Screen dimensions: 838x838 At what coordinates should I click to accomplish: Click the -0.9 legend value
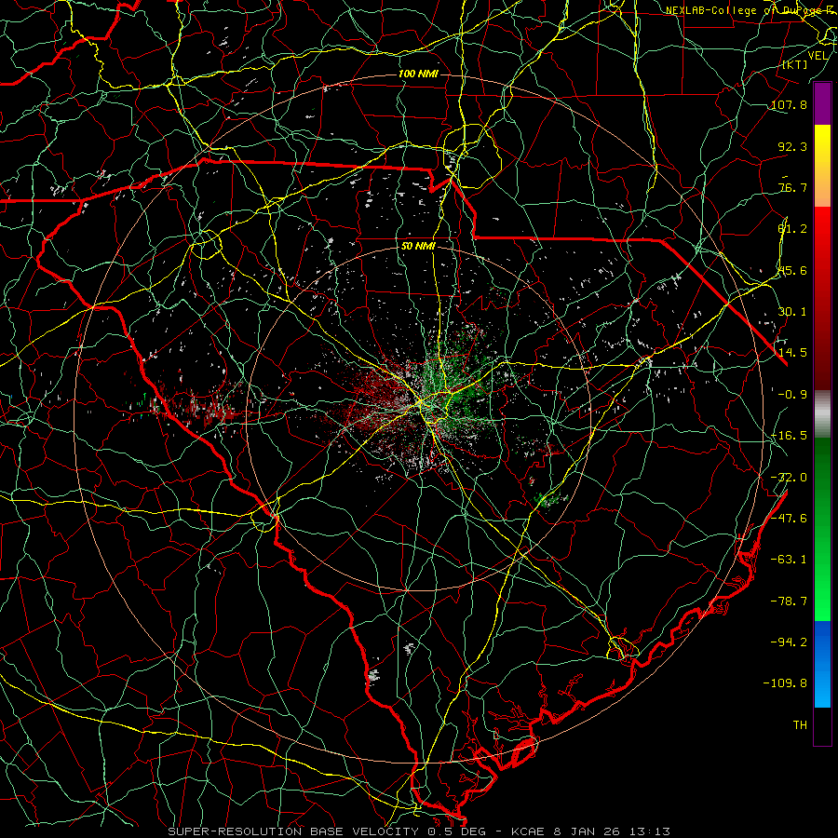(x=792, y=395)
